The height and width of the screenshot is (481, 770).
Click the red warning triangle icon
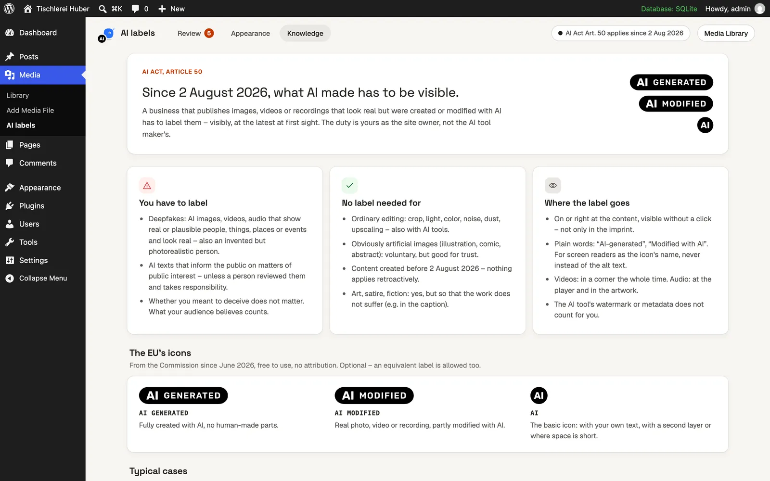click(147, 186)
